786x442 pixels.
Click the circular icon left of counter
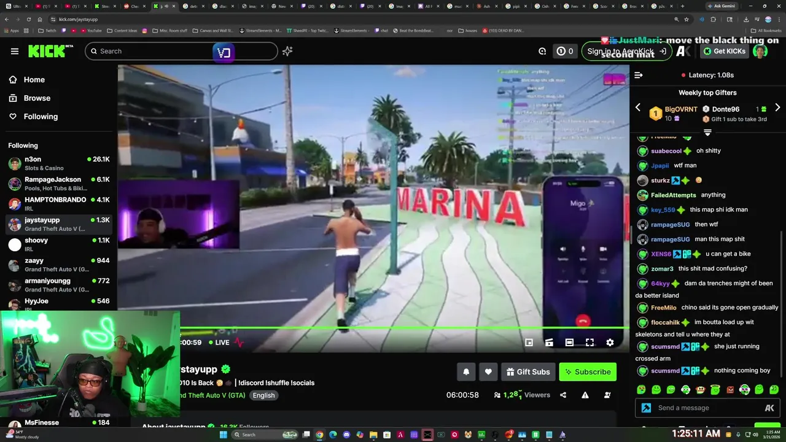pos(542,52)
